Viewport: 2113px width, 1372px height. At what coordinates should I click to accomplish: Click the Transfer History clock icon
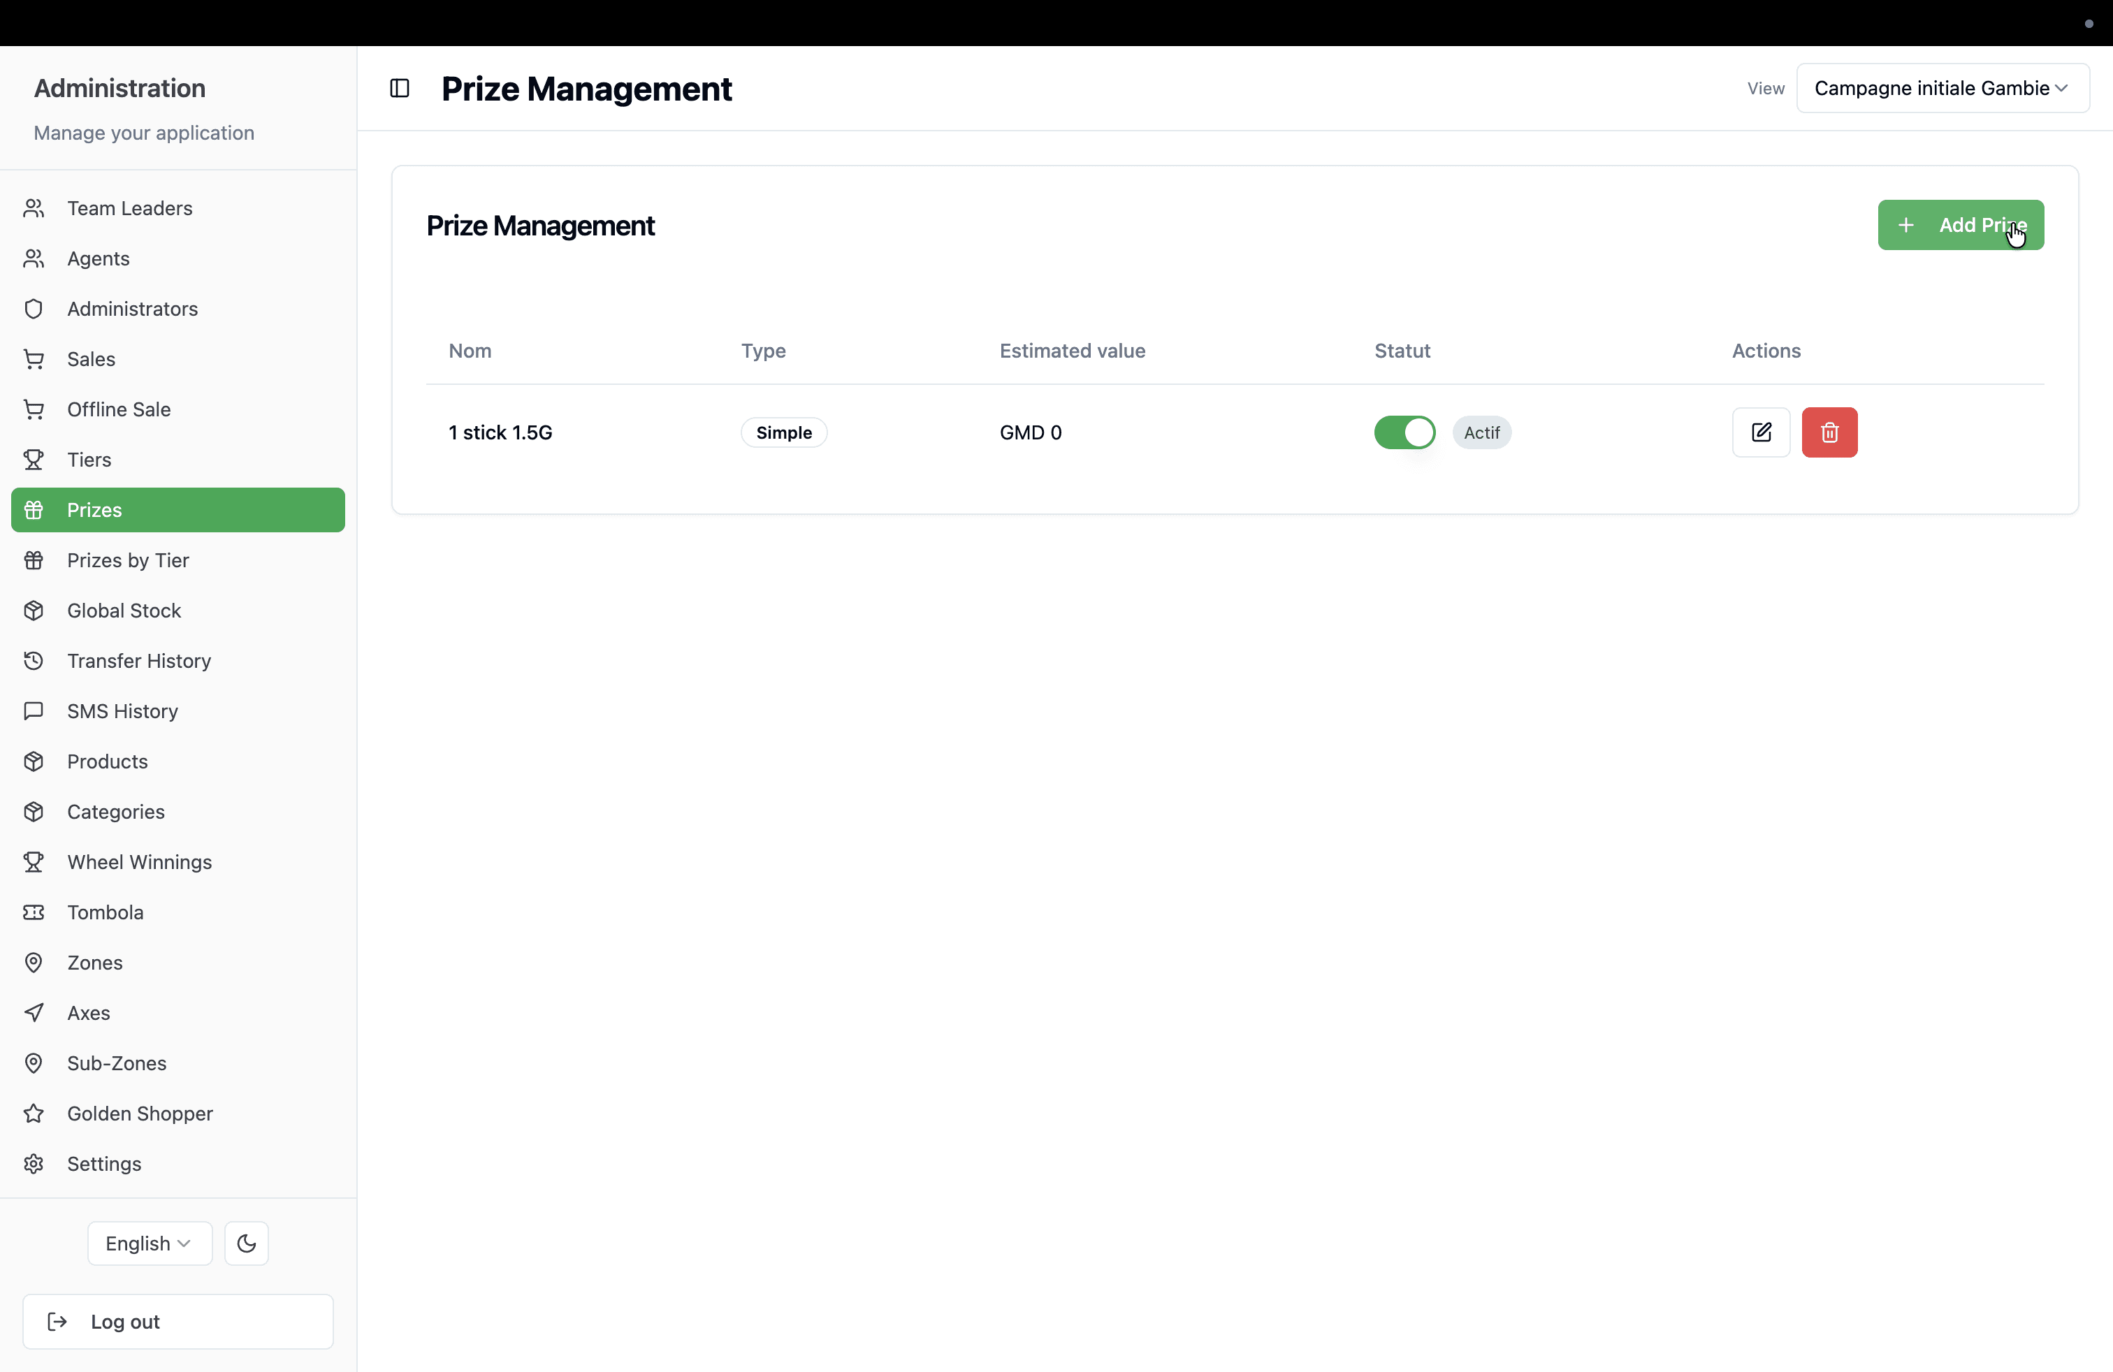coord(34,660)
